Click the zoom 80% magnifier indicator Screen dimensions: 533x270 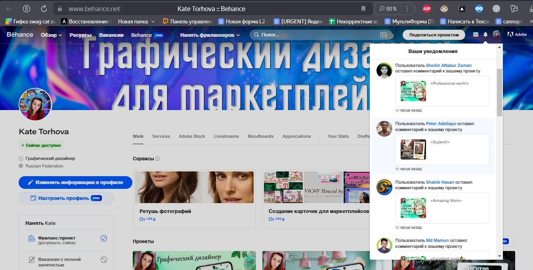click(x=388, y=9)
